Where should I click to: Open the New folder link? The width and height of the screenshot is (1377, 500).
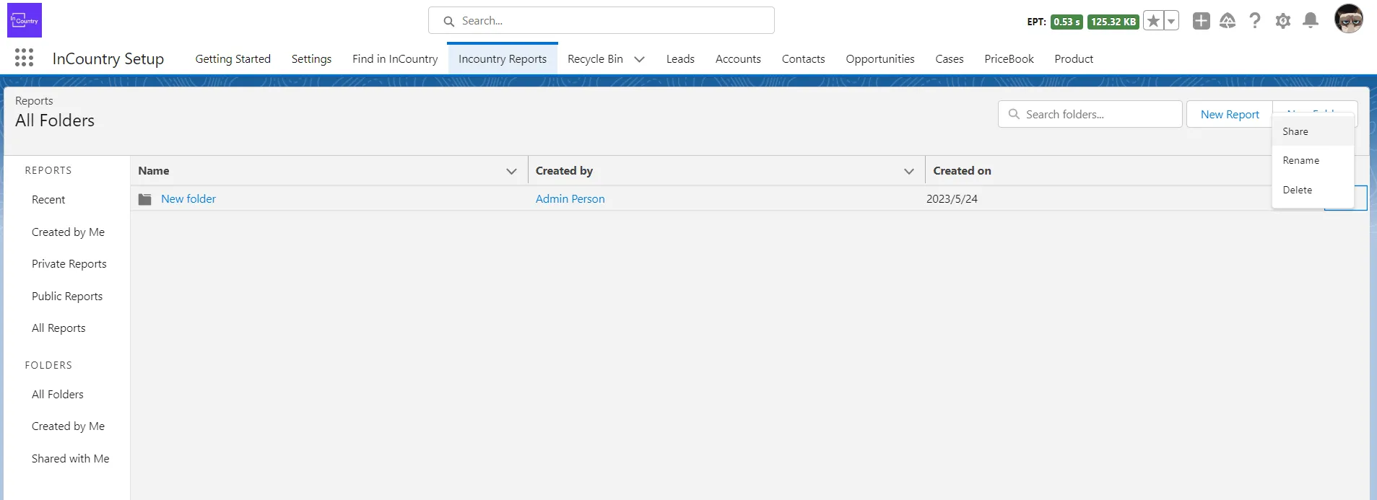[188, 198]
